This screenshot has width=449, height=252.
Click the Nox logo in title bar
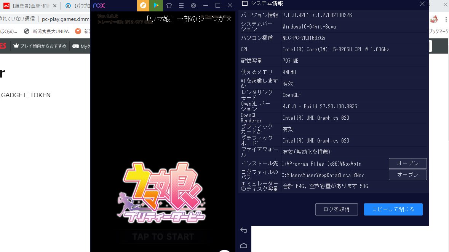pos(99,5)
